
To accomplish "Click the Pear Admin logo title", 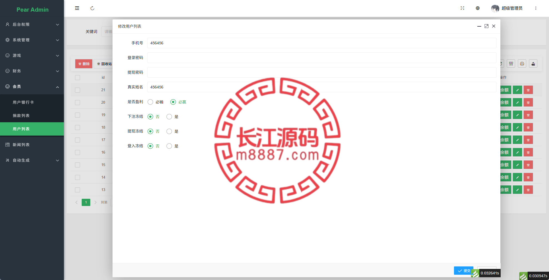I will tap(33, 10).
